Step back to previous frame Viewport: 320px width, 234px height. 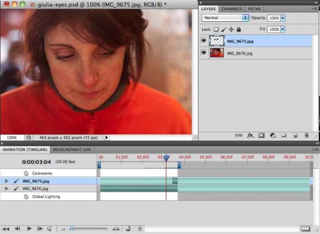point(17,229)
